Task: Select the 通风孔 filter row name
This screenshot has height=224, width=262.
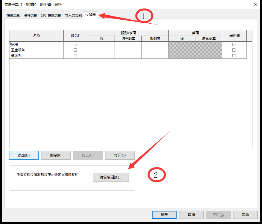Action: click(37, 56)
